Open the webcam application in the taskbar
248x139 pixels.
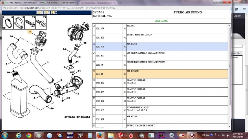point(172,135)
